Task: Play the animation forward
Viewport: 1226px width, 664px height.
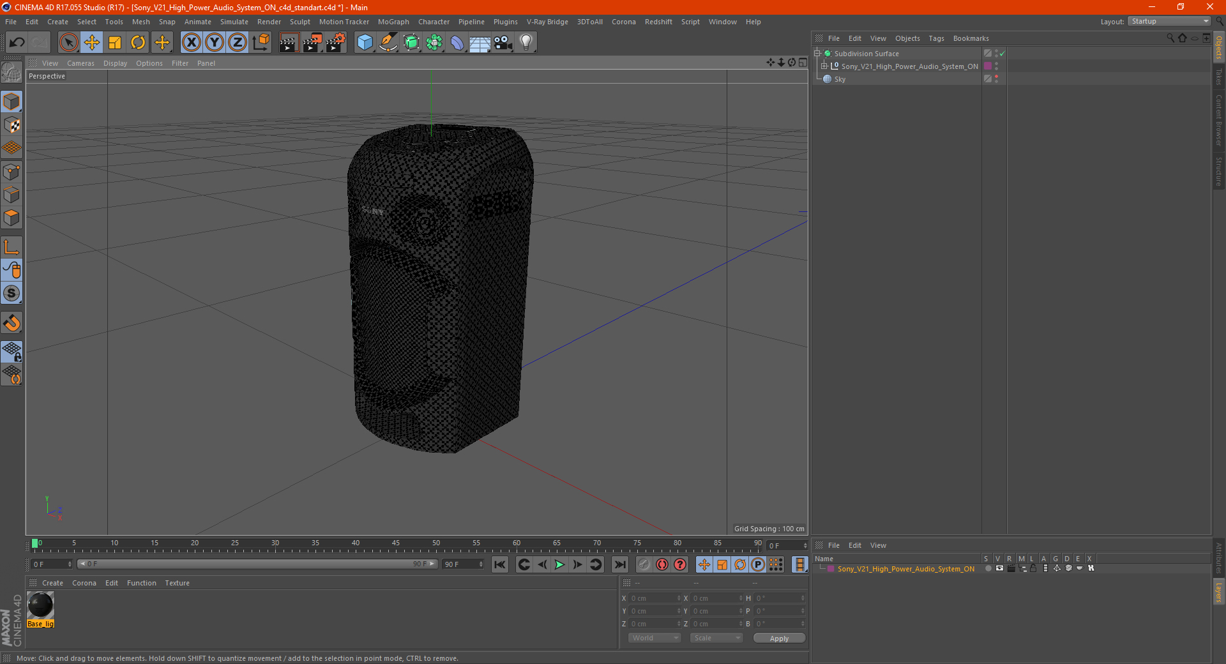Action: (x=559, y=564)
